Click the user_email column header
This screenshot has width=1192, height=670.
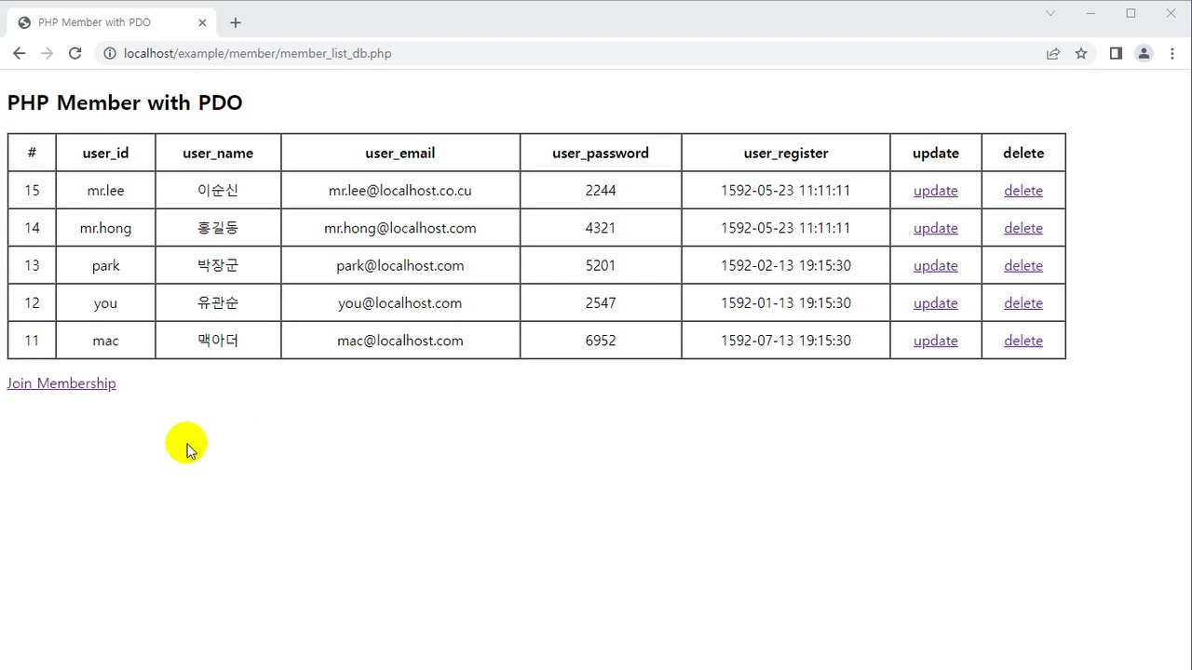click(x=400, y=153)
